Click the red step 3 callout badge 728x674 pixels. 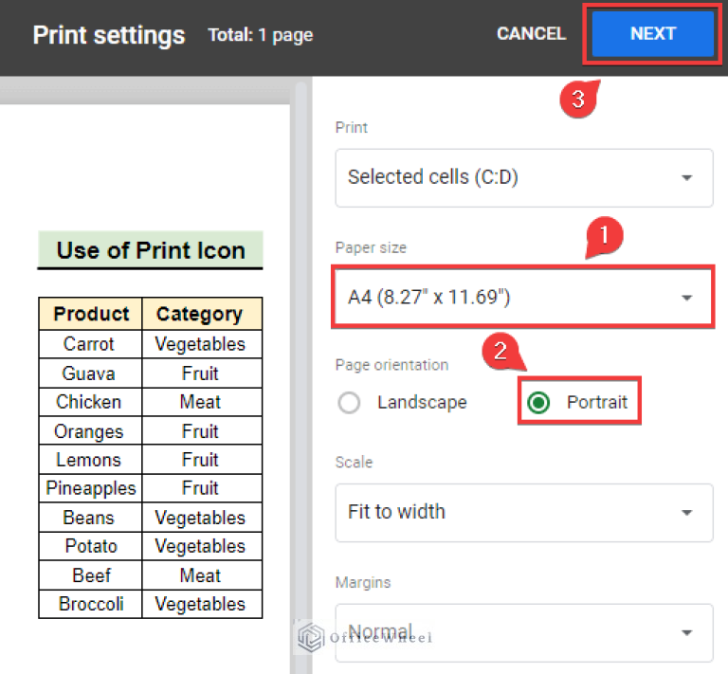click(577, 100)
